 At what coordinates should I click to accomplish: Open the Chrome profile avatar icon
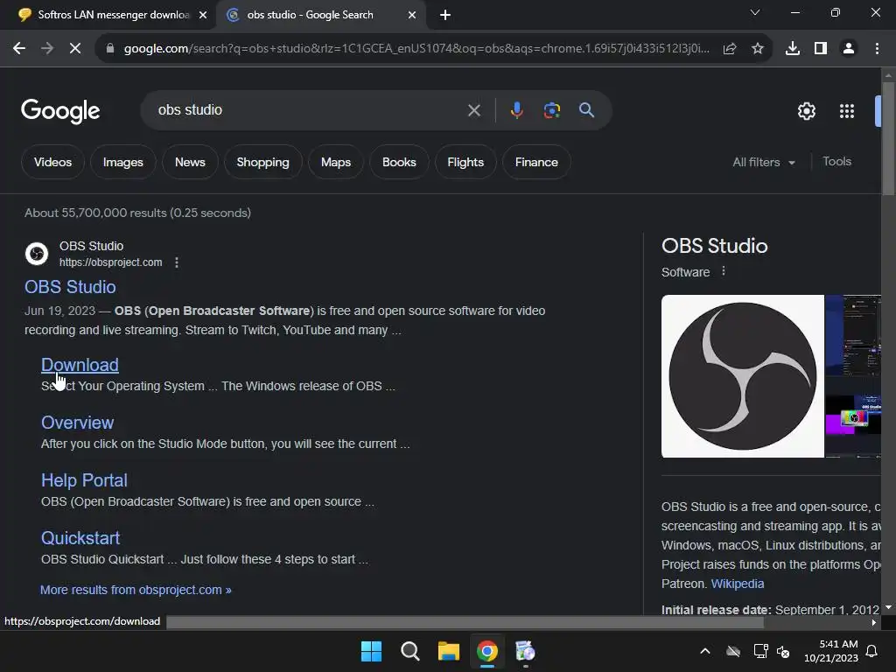[x=849, y=49]
